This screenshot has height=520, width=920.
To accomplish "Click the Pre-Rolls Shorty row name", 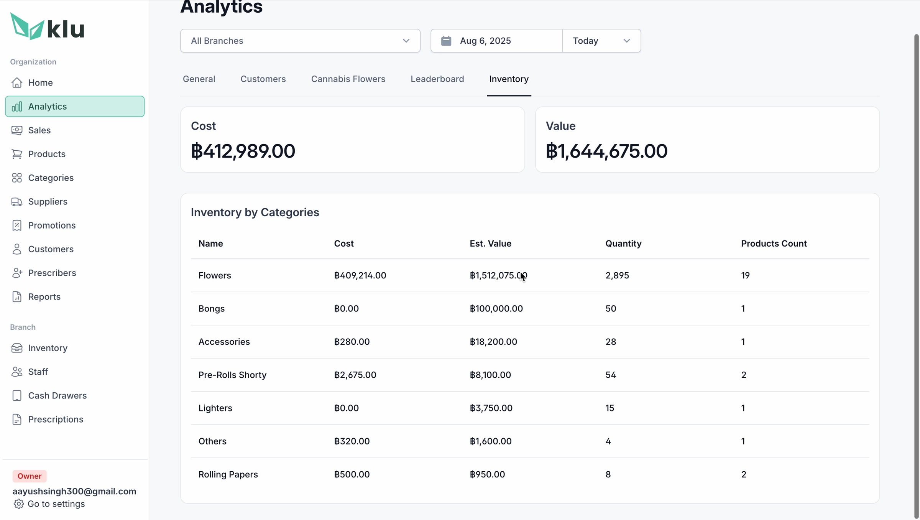I will point(232,375).
